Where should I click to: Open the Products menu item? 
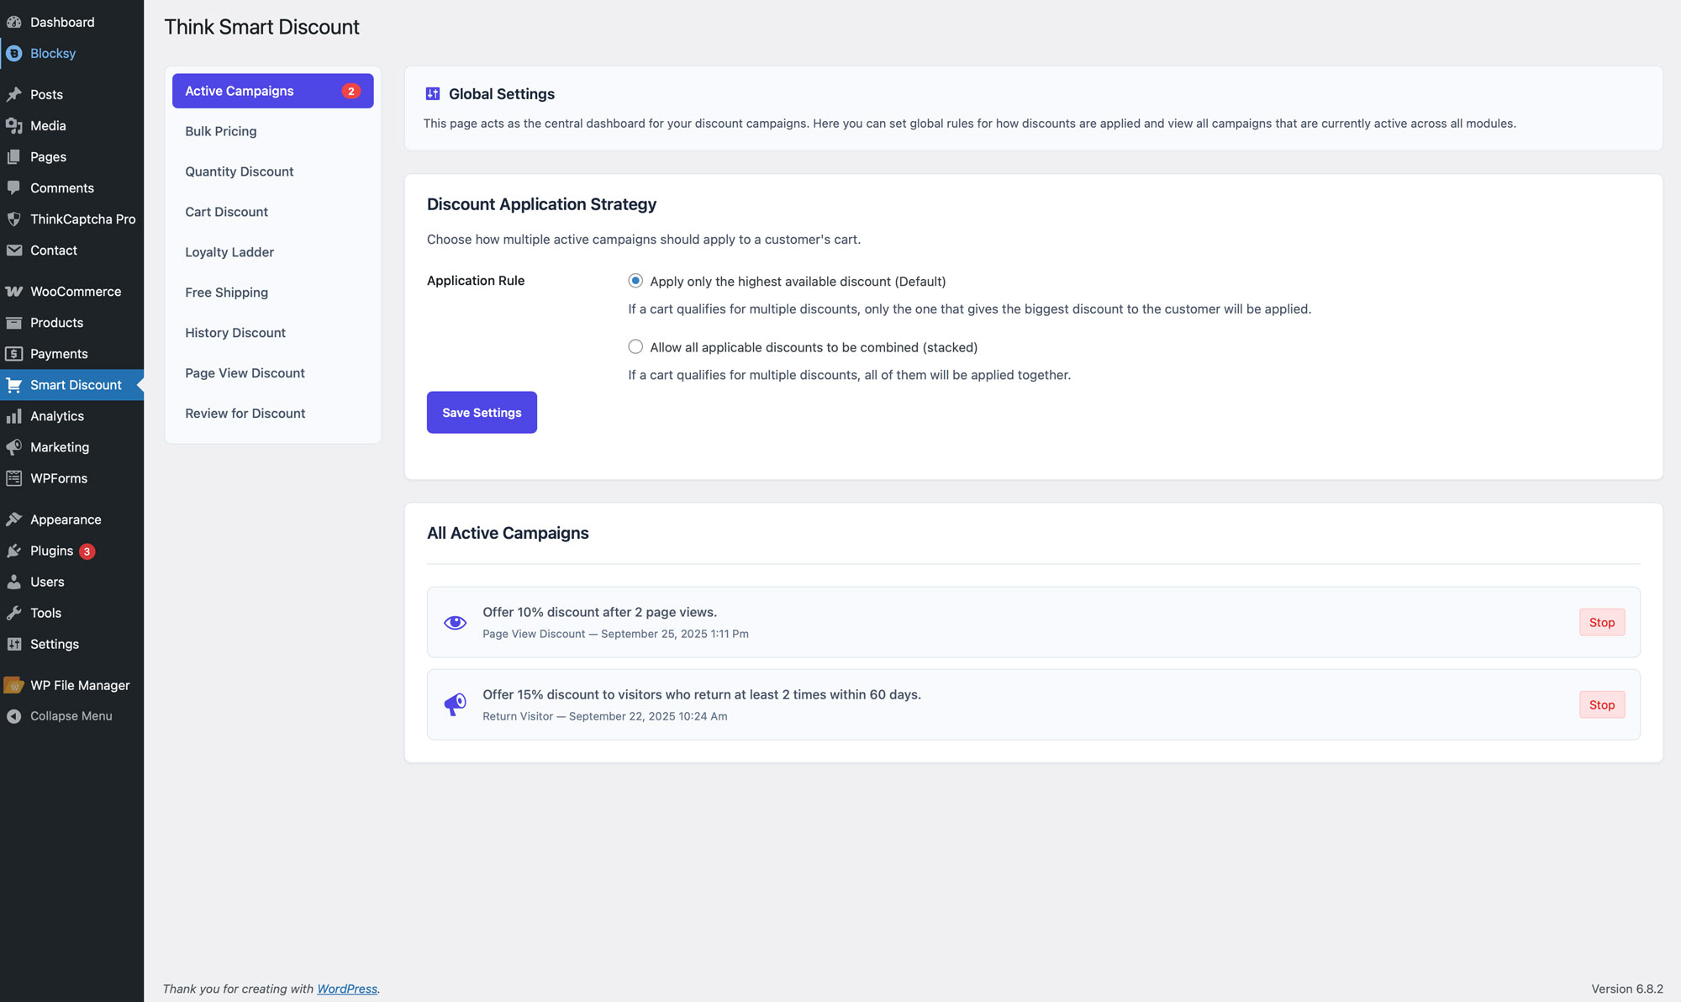(x=56, y=323)
